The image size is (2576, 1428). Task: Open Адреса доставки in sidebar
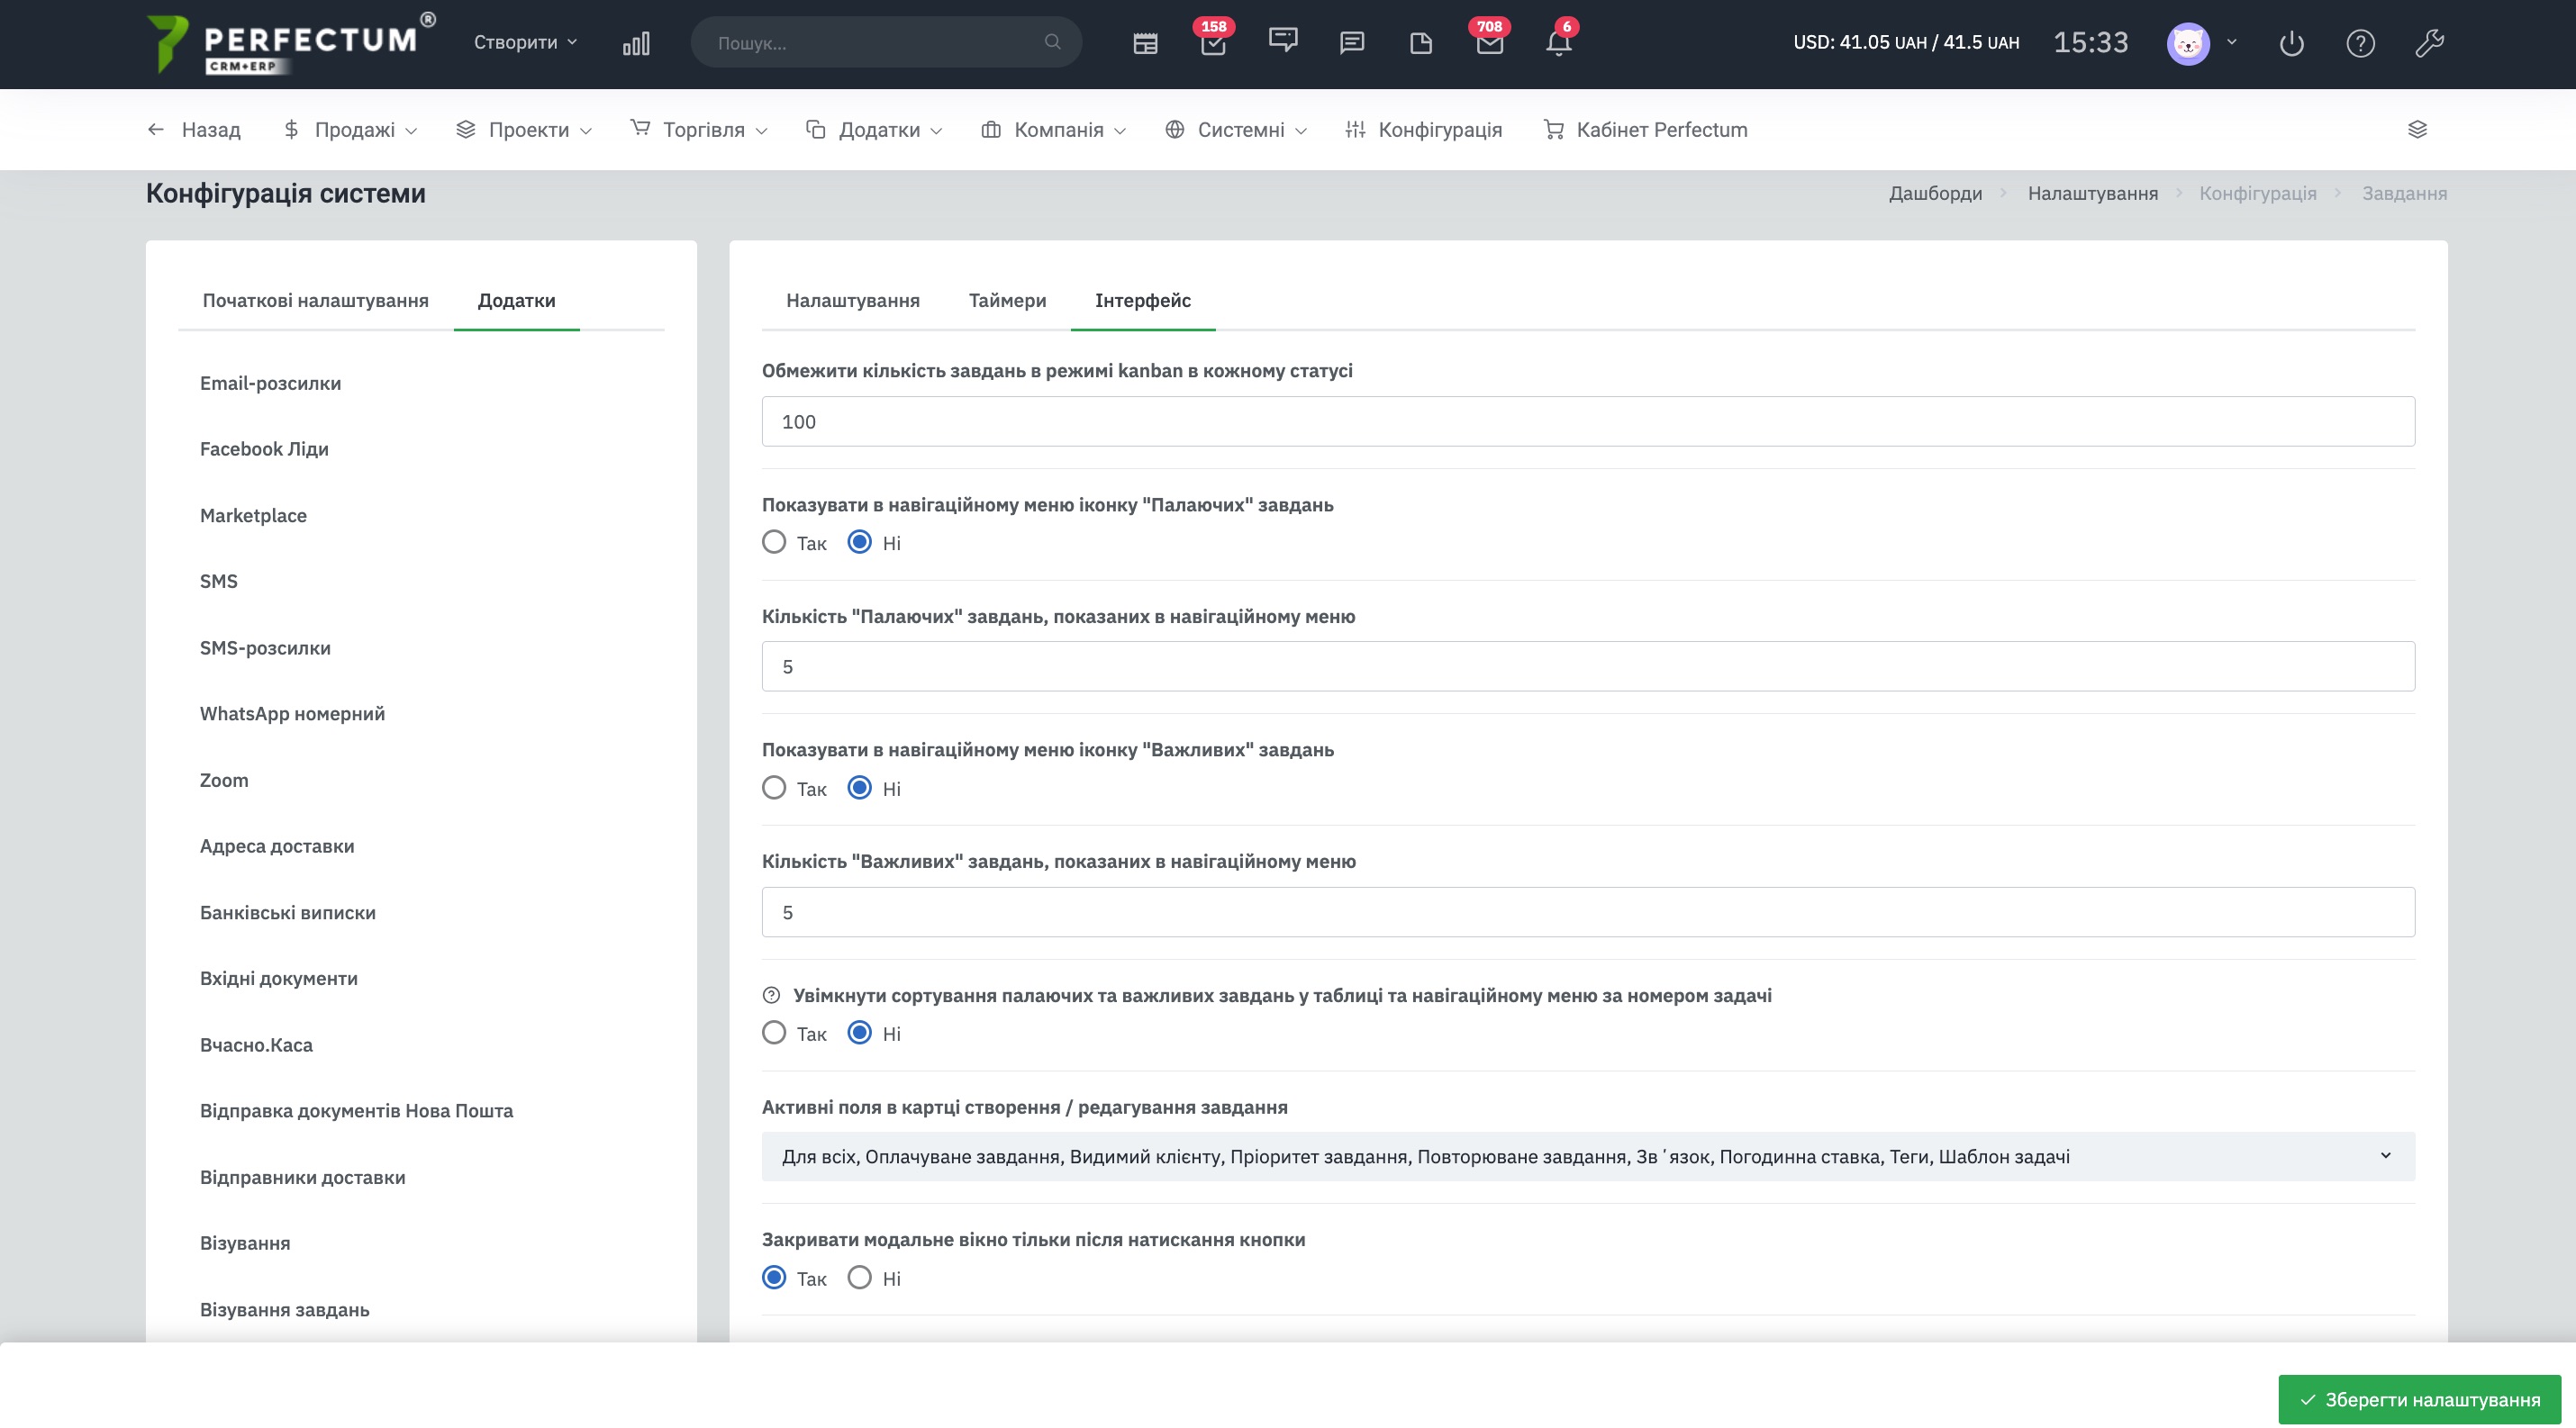277,846
